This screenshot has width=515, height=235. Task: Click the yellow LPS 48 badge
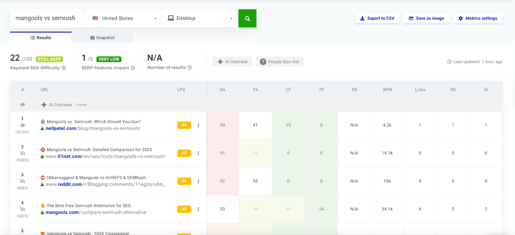185,209
